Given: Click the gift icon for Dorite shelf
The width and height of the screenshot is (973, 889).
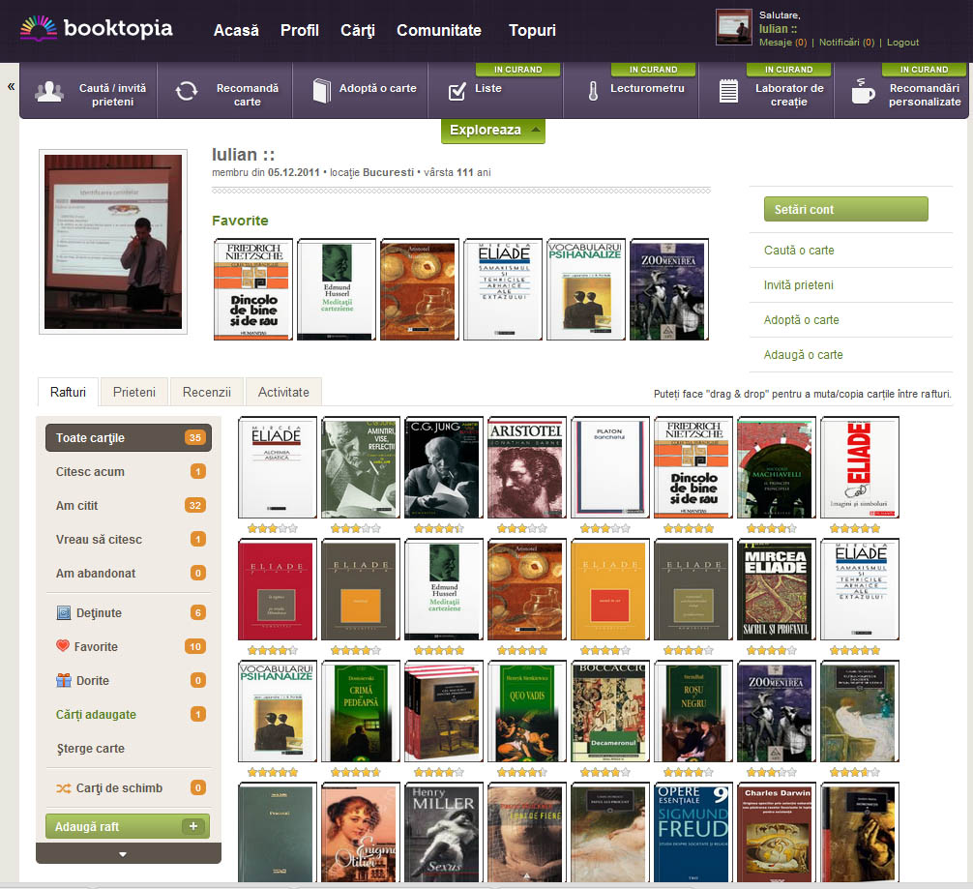Looking at the screenshot, I should (x=63, y=680).
